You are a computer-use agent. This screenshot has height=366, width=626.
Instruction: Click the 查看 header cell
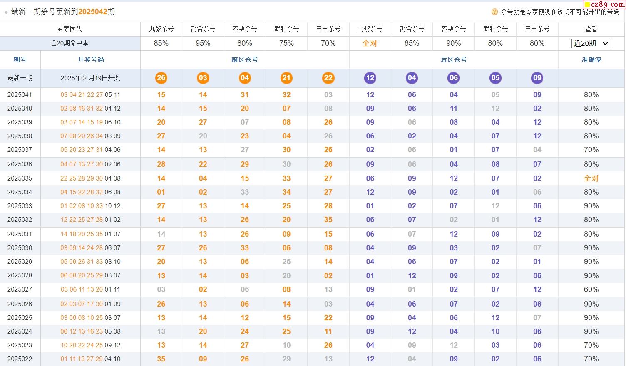pyautogui.click(x=591, y=29)
